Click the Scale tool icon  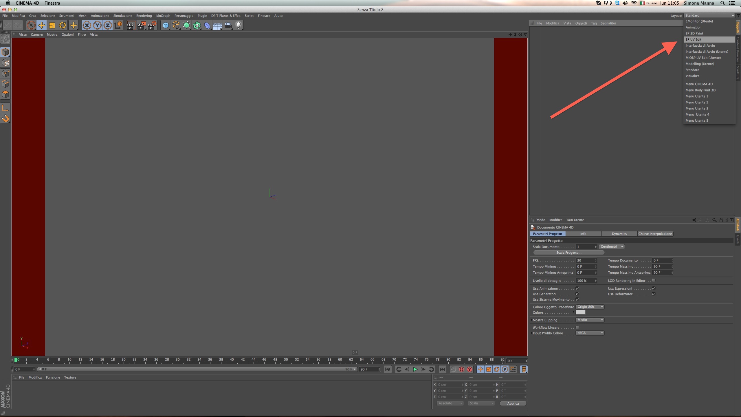click(52, 25)
